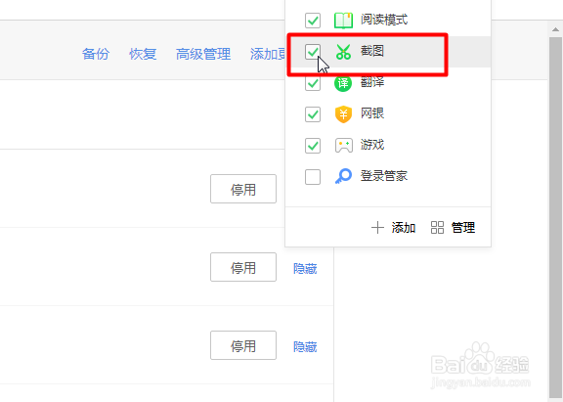Screen dimensions: 563x402
Task: Click the plus icon beside 添加
Action: coord(377,228)
